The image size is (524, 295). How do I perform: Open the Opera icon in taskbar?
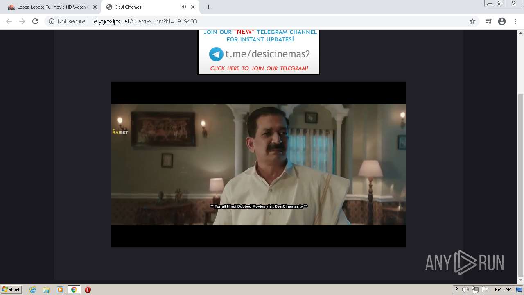point(88,290)
